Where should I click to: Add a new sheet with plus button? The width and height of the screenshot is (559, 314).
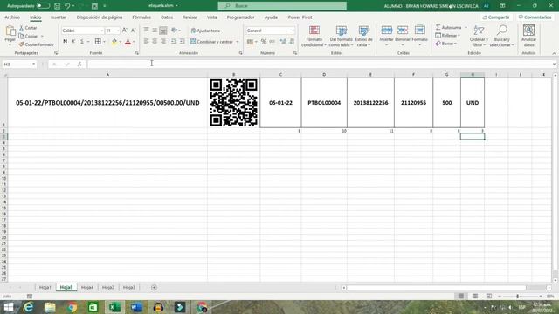pyautogui.click(x=154, y=287)
